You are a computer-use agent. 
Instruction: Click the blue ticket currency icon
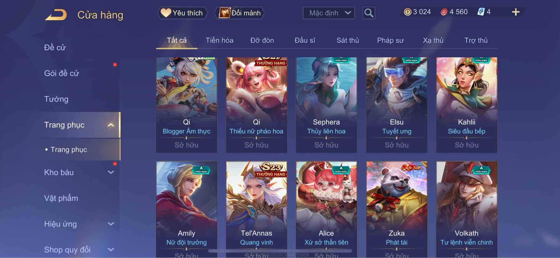(481, 12)
